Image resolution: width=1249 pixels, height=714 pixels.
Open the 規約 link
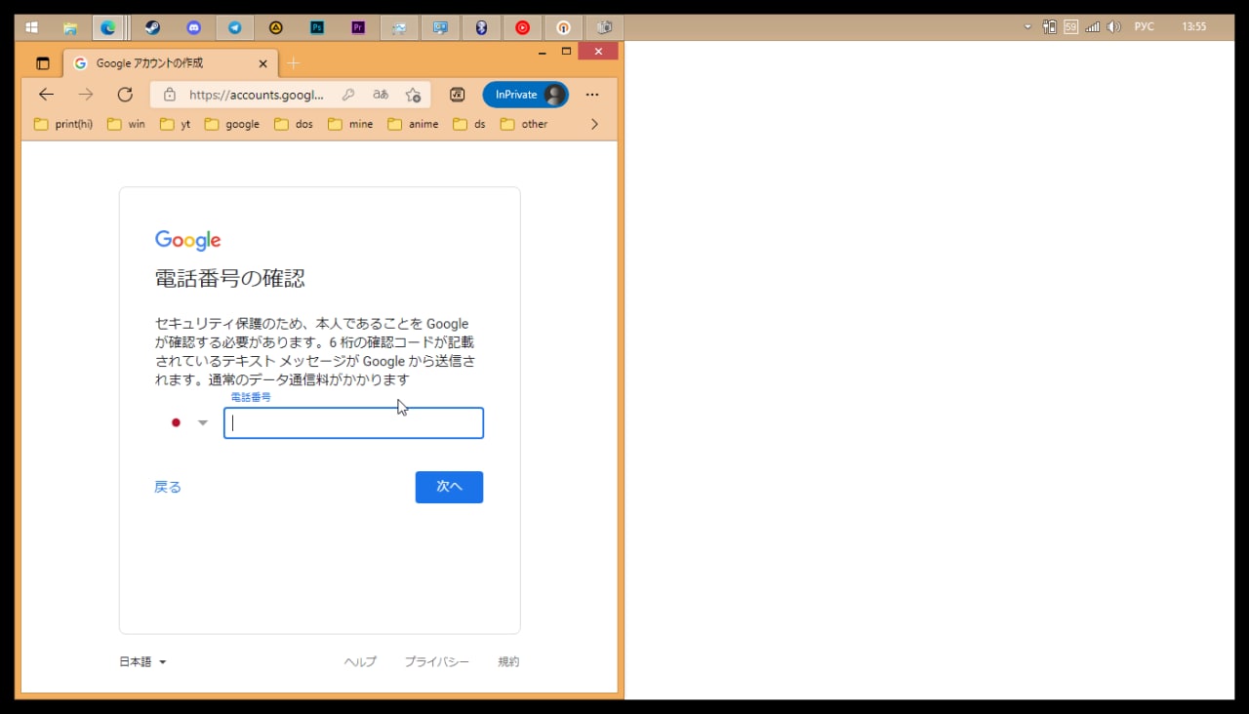click(508, 661)
